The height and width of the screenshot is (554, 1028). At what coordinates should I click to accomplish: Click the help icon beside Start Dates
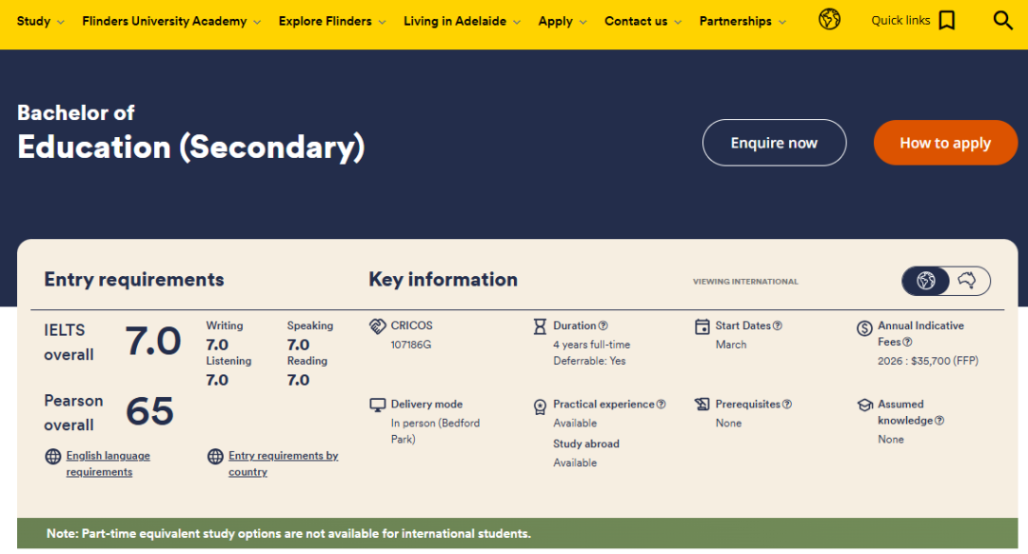(x=778, y=326)
